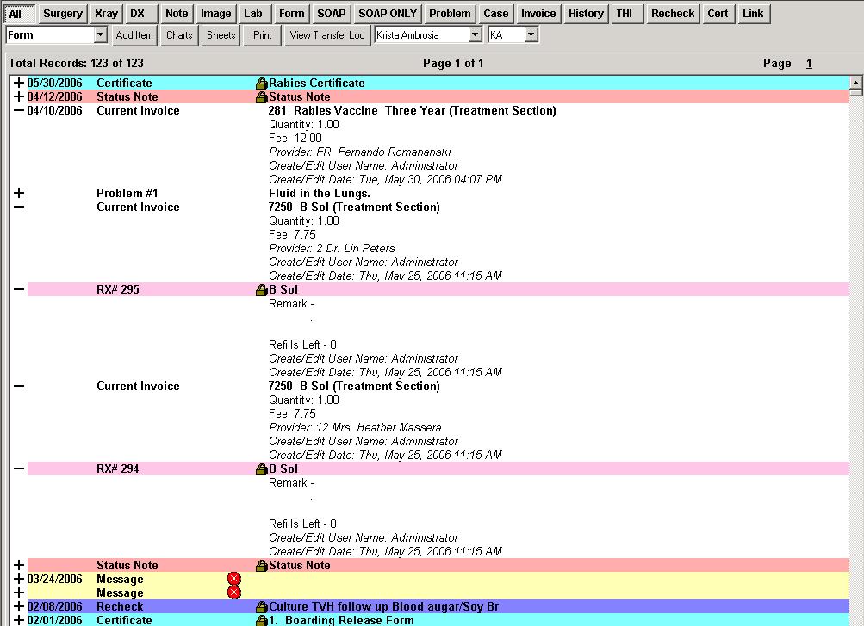Expand the 05/30/2006 Certificate record
The width and height of the screenshot is (864, 626).
pos(19,84)
